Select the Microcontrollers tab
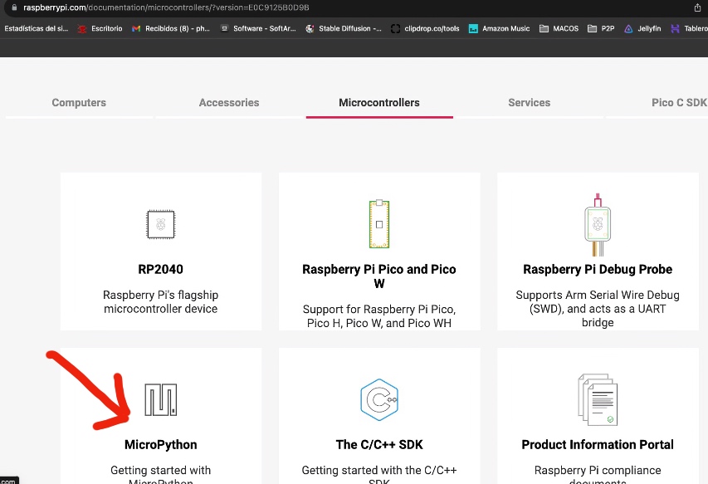The image size is (708, 484). 379,103
